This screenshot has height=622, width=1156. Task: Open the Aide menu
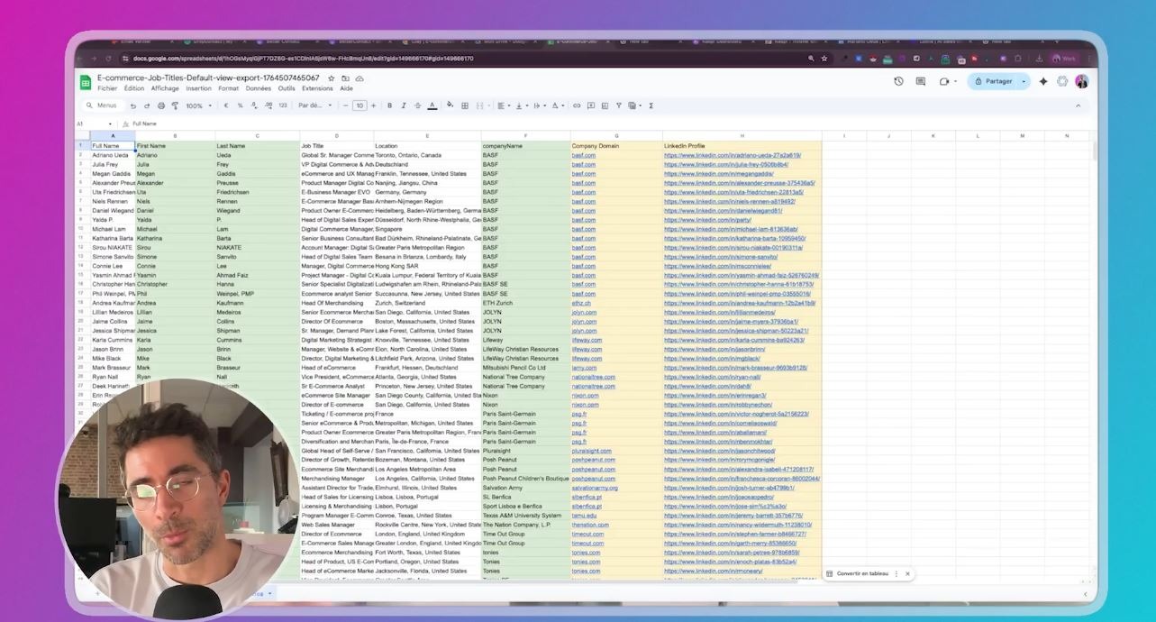click(x=347, y=88)
